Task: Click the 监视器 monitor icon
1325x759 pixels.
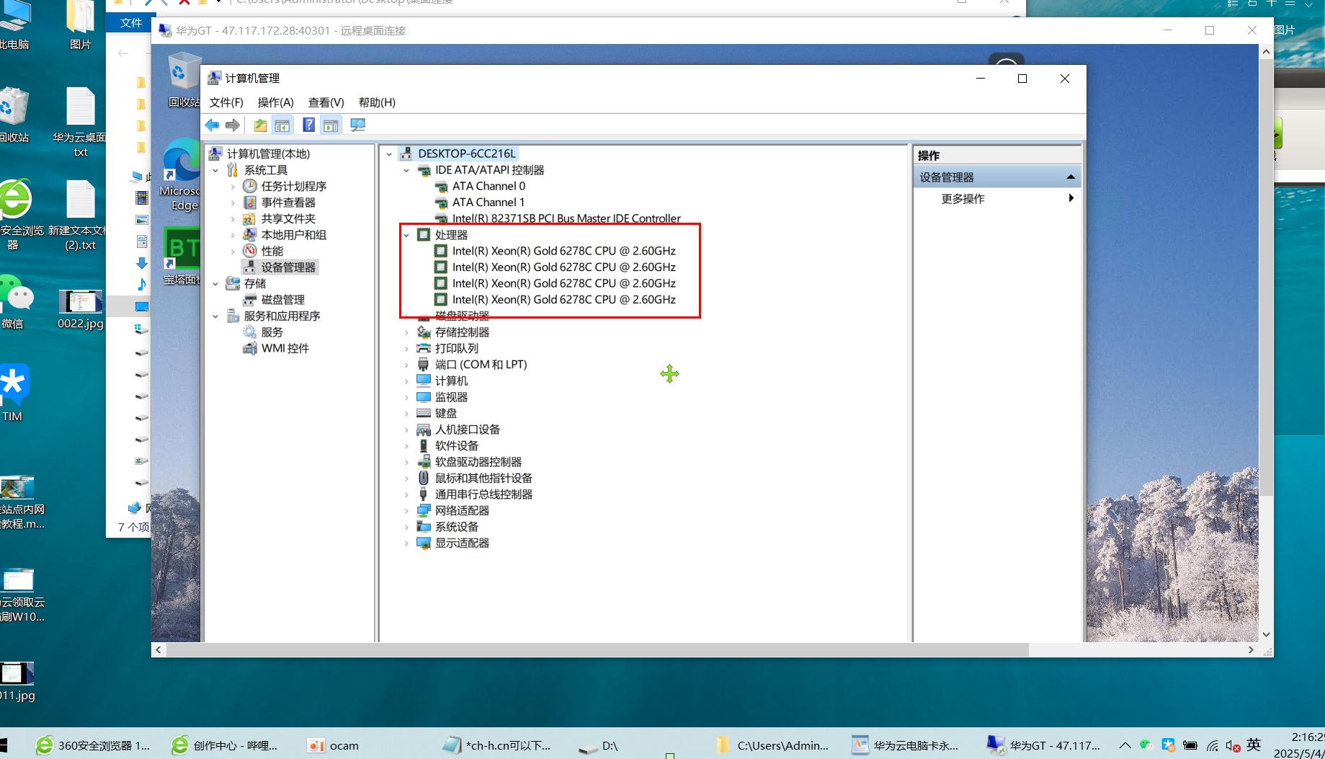Action: [x=424, y=397]
